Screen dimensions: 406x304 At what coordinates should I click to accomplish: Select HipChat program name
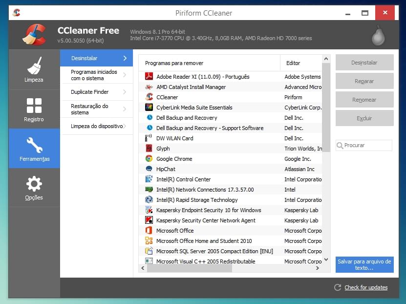pos(166,169)
